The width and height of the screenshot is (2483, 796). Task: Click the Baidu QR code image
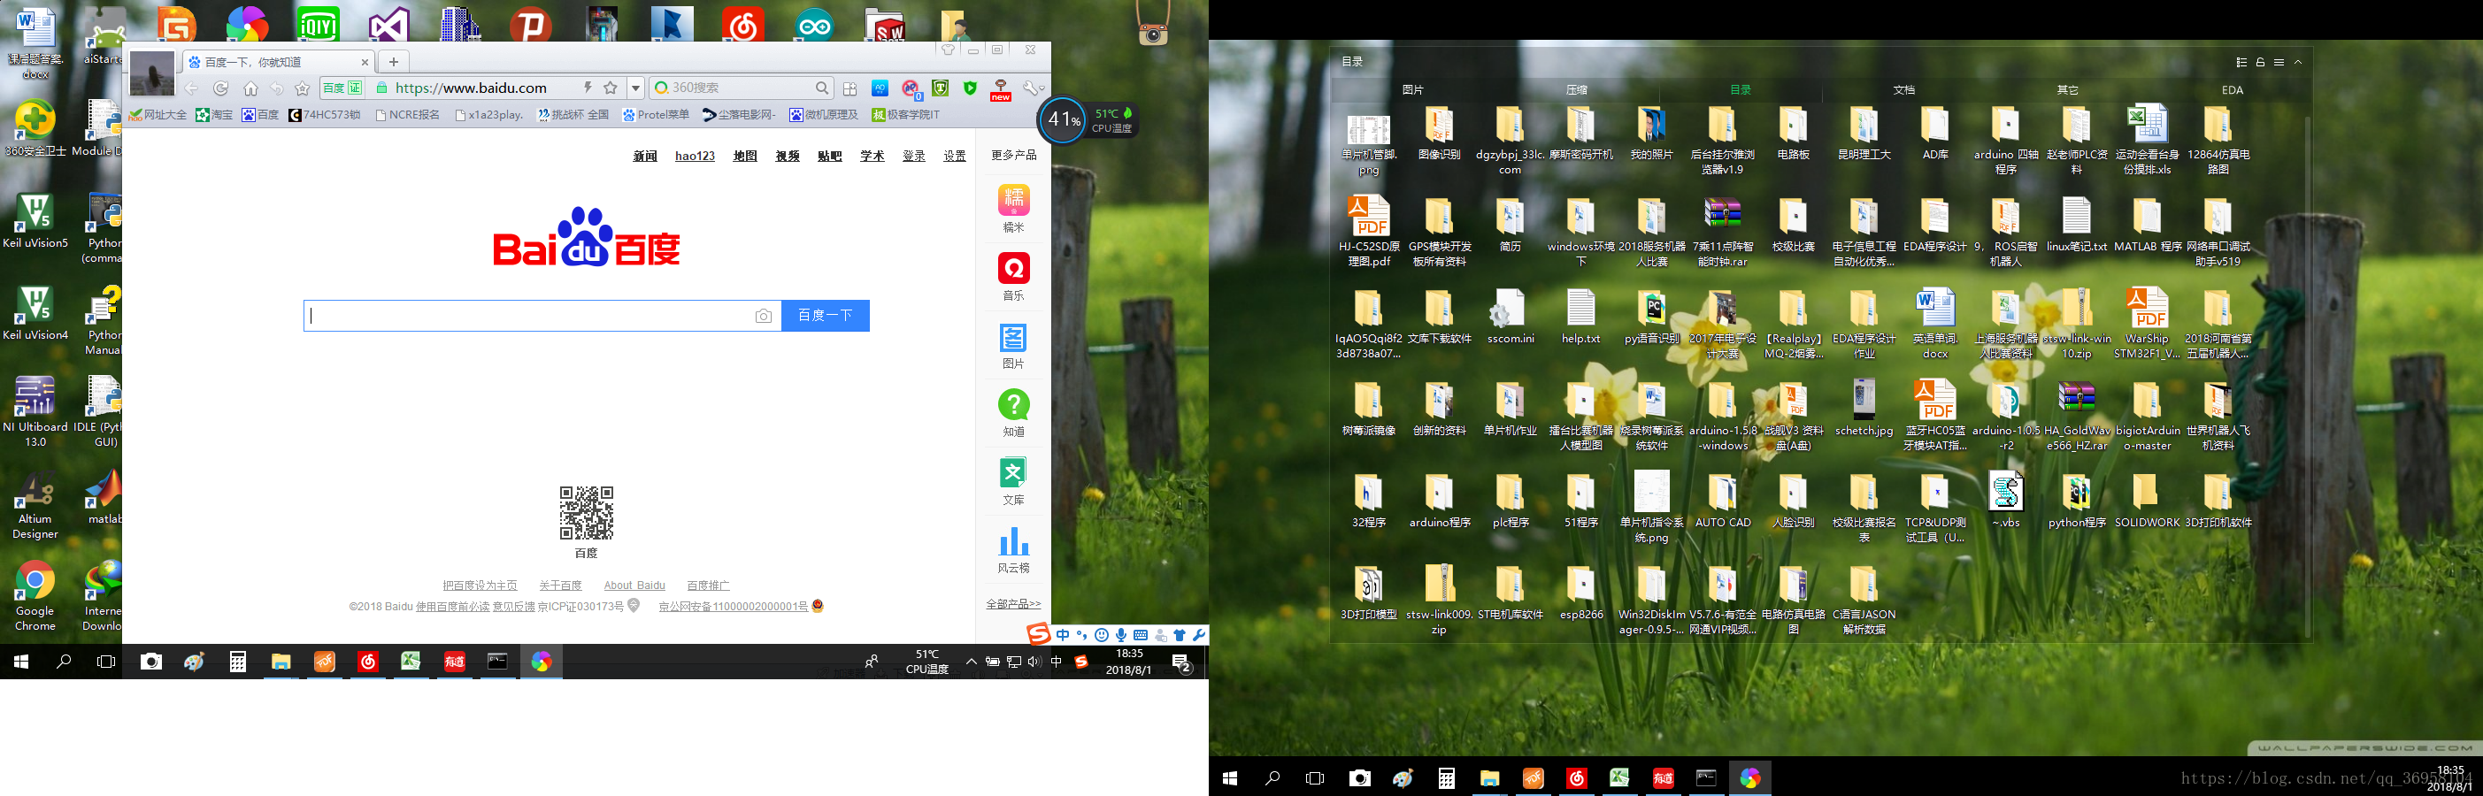pyautogui.click(x=586, y=513)
